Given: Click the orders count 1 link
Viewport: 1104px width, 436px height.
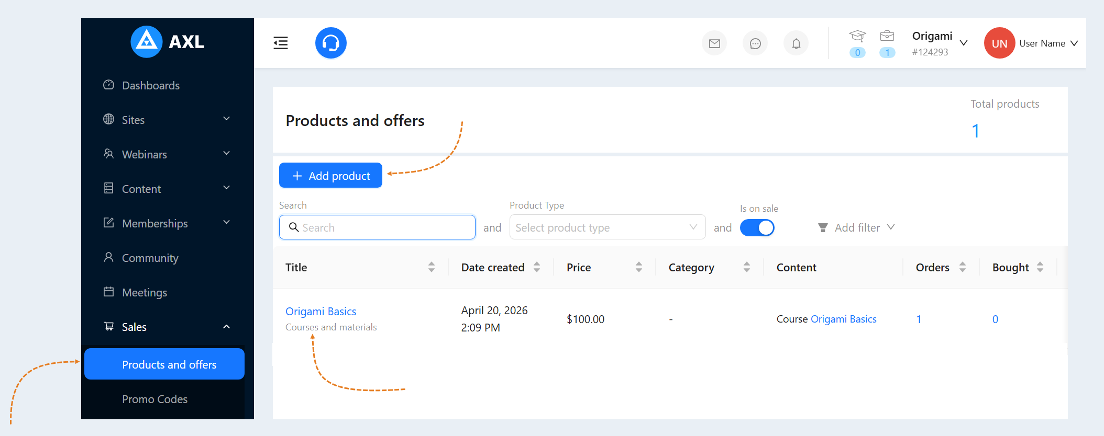Looking at the screenshot, I should pyautogui.click(x=919, y=319).
